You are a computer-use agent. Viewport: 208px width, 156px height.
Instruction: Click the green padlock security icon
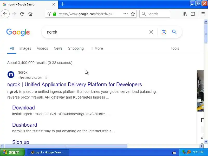[x=55, y=14]
